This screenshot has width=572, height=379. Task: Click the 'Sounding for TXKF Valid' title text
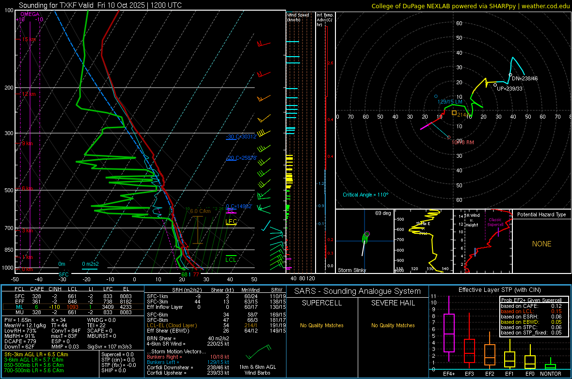tap(57, 5)
